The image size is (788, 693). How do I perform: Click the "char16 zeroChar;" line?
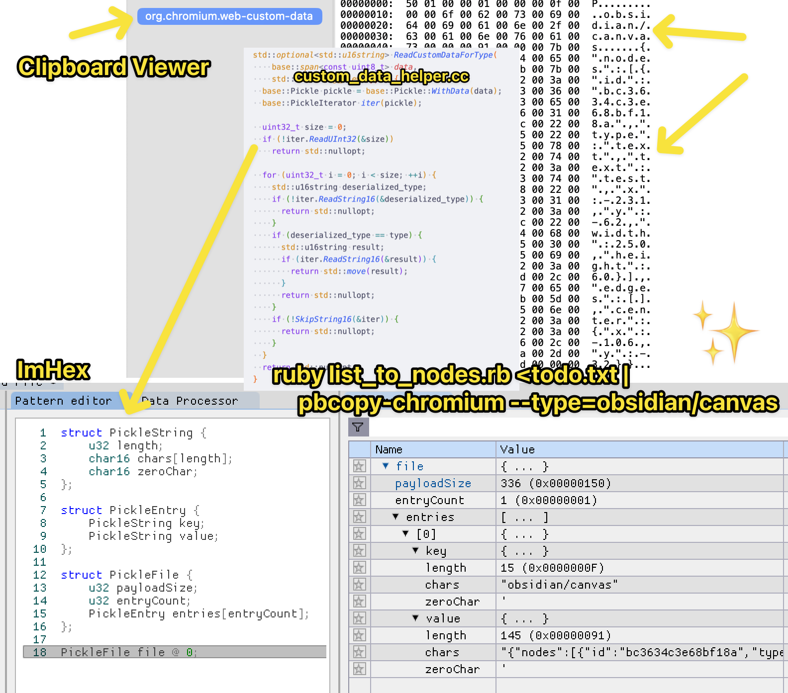click(143, 471)
